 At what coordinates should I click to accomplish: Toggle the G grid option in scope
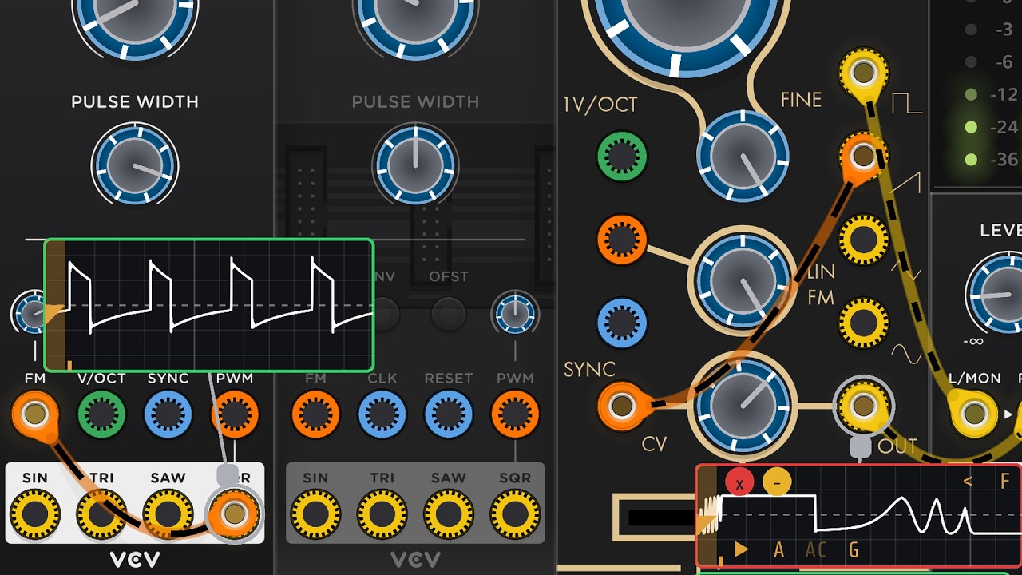854,549
